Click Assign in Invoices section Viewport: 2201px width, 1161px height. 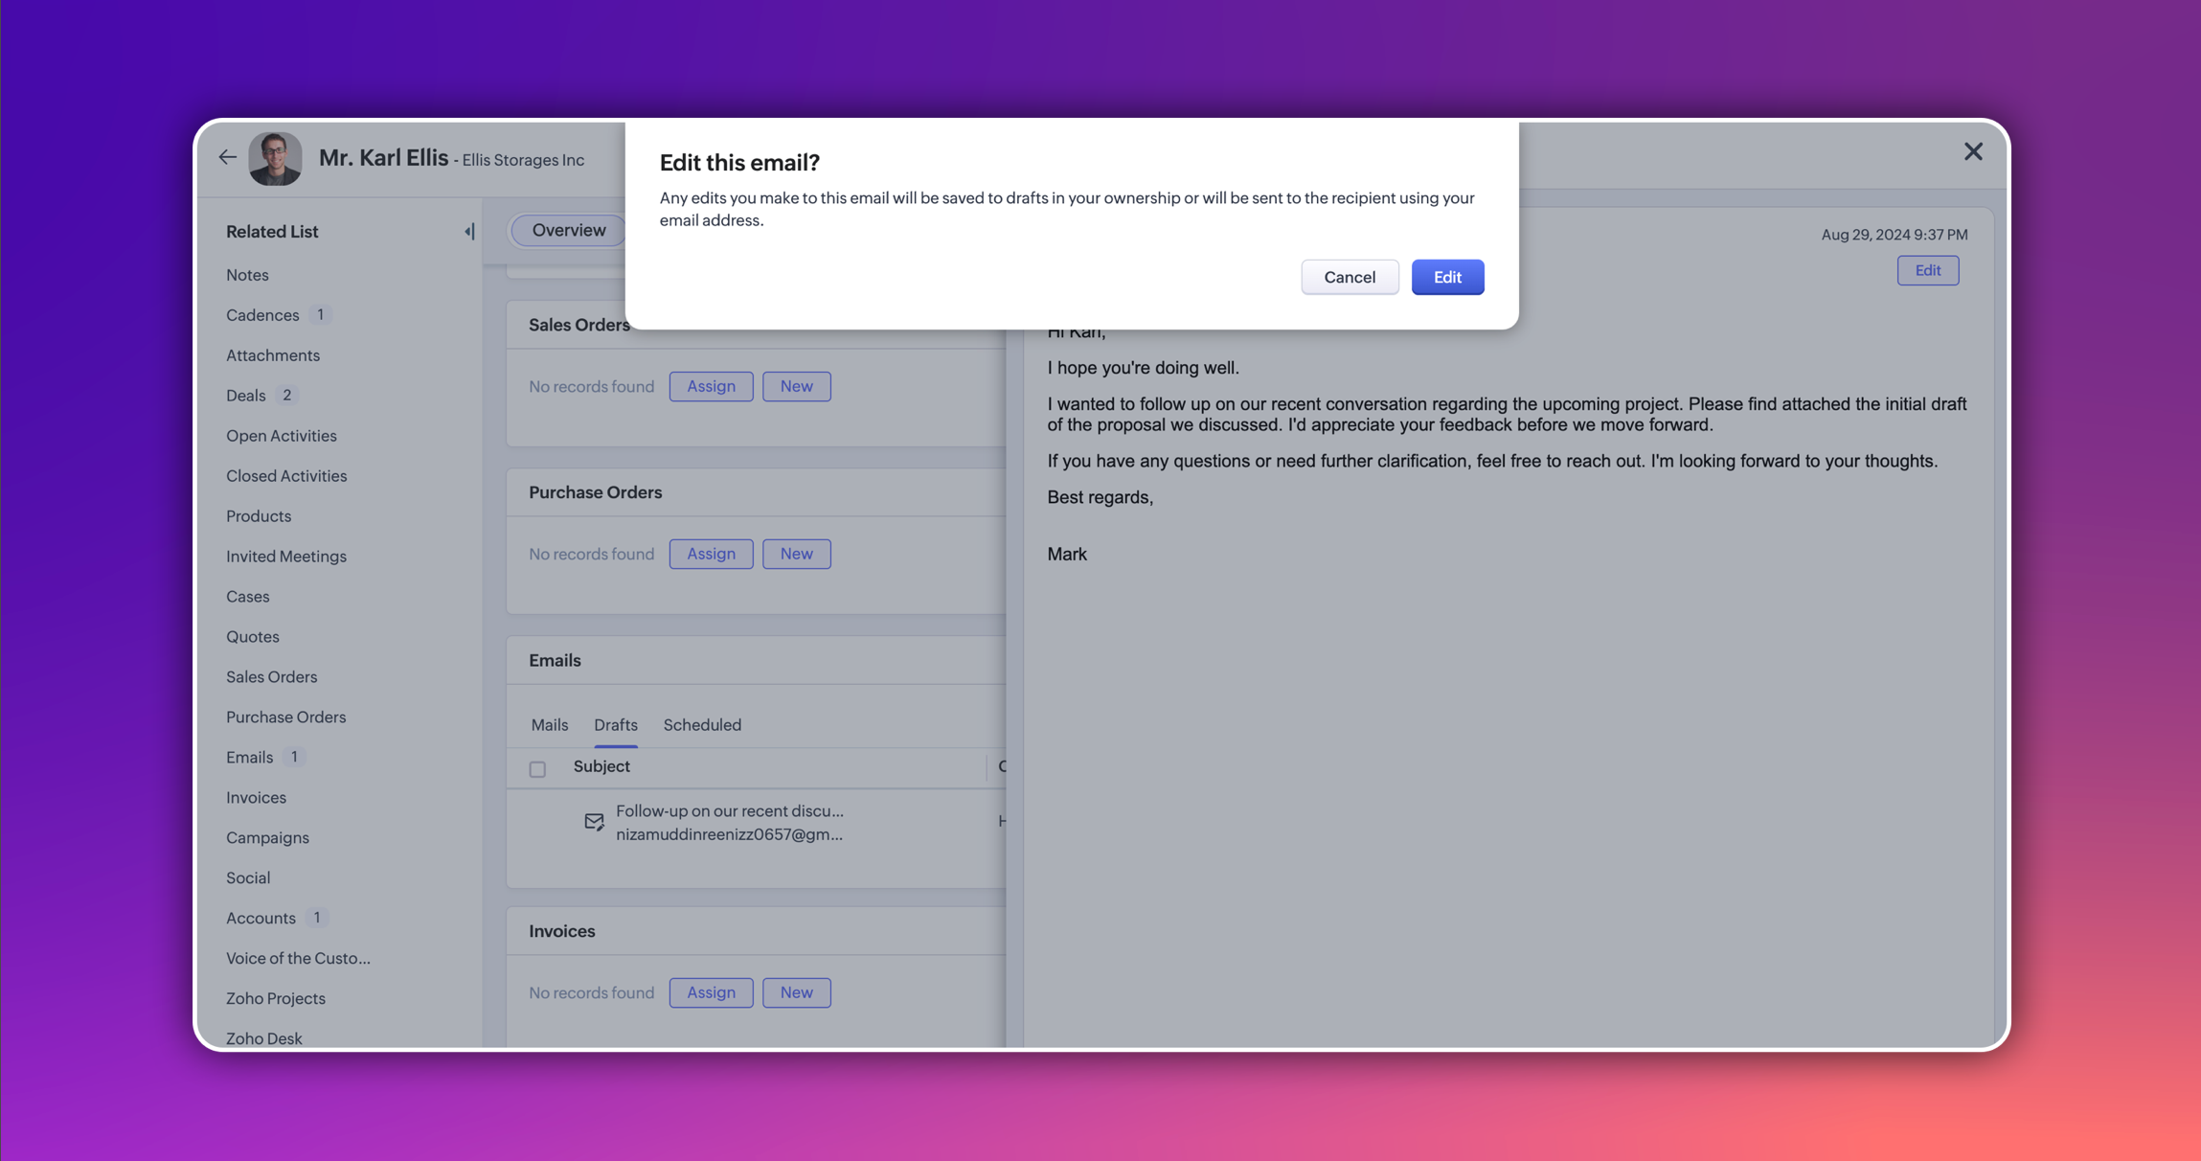(x=711, y=992)
